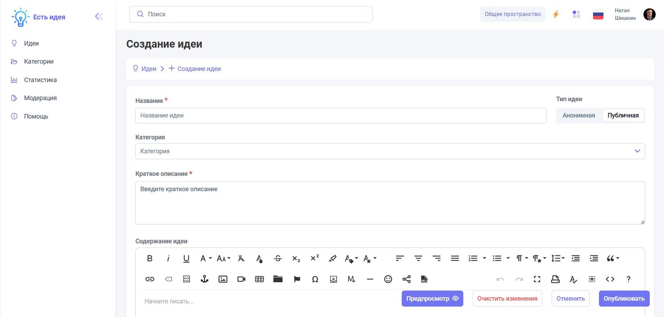Open Статистика in the sidebar

click(40, 80)
